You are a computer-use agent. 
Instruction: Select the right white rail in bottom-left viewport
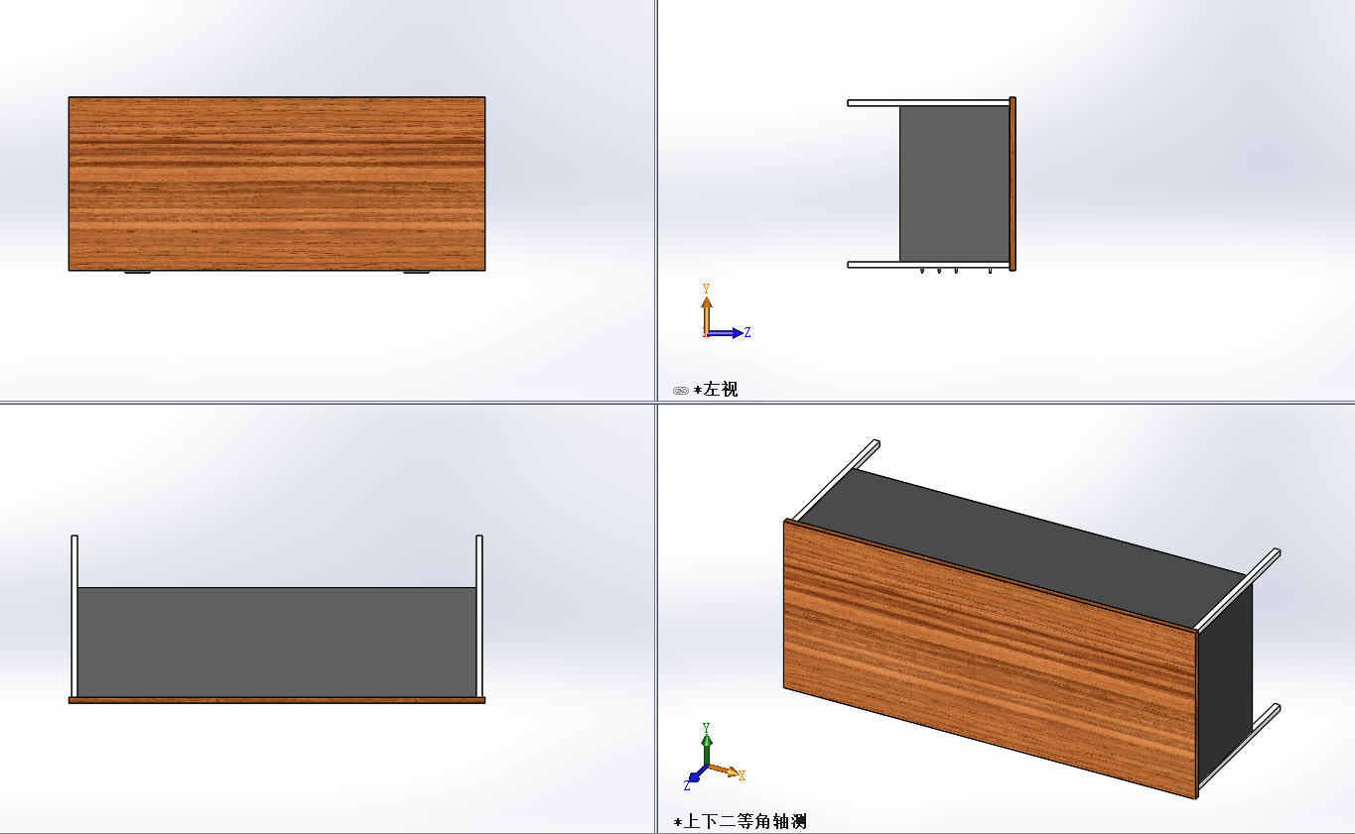coord(479,615)
